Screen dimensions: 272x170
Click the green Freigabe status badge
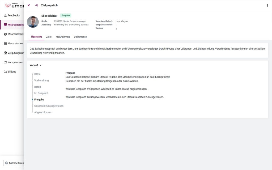tap(66, 15)
